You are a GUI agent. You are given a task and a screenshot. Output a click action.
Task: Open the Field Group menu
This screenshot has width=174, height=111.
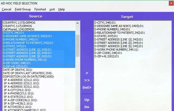[23, 9]
